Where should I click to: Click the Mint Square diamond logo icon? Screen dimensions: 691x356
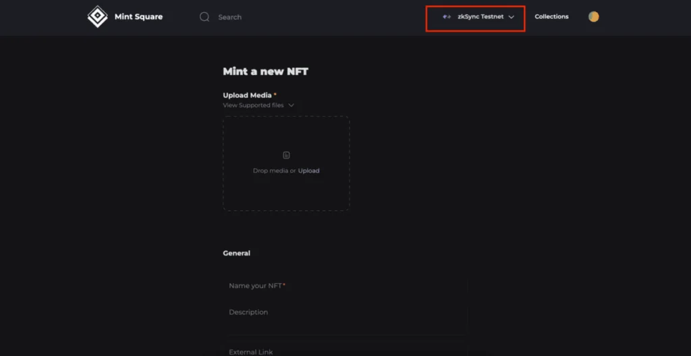[x=98, y=17]
